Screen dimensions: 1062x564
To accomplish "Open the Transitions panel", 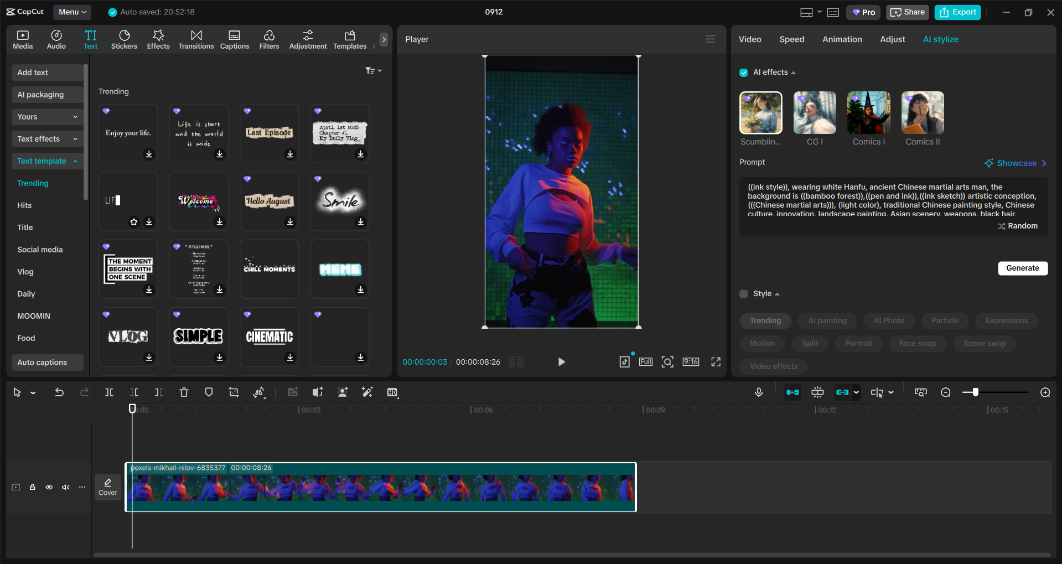I will click(x=196, y=39).
